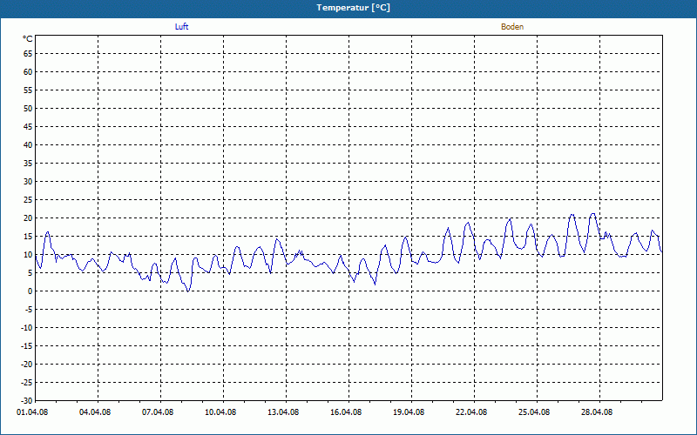Click the -30 label at the y-axis bottom
The height and width of the screenshot is (435, 697).
coord(26,400)
